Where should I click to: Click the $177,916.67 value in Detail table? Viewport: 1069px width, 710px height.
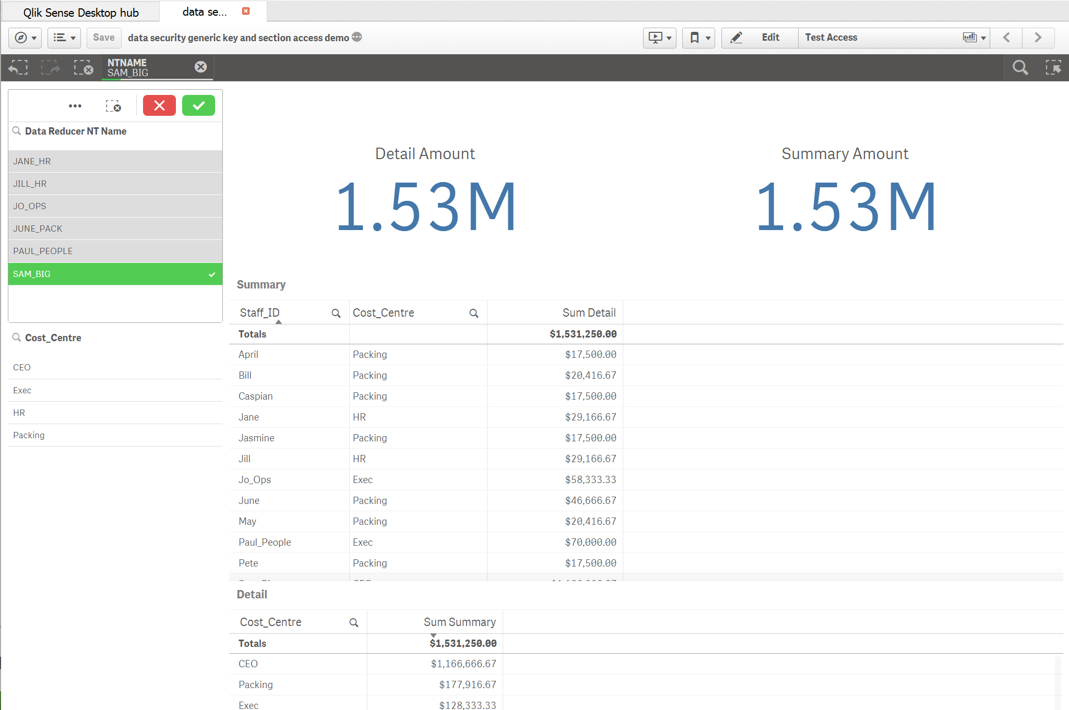pyautogui.click(x=467, y=684)
